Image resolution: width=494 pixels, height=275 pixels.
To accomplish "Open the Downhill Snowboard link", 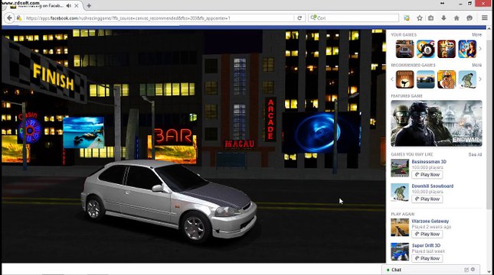I will pos(432,186).
